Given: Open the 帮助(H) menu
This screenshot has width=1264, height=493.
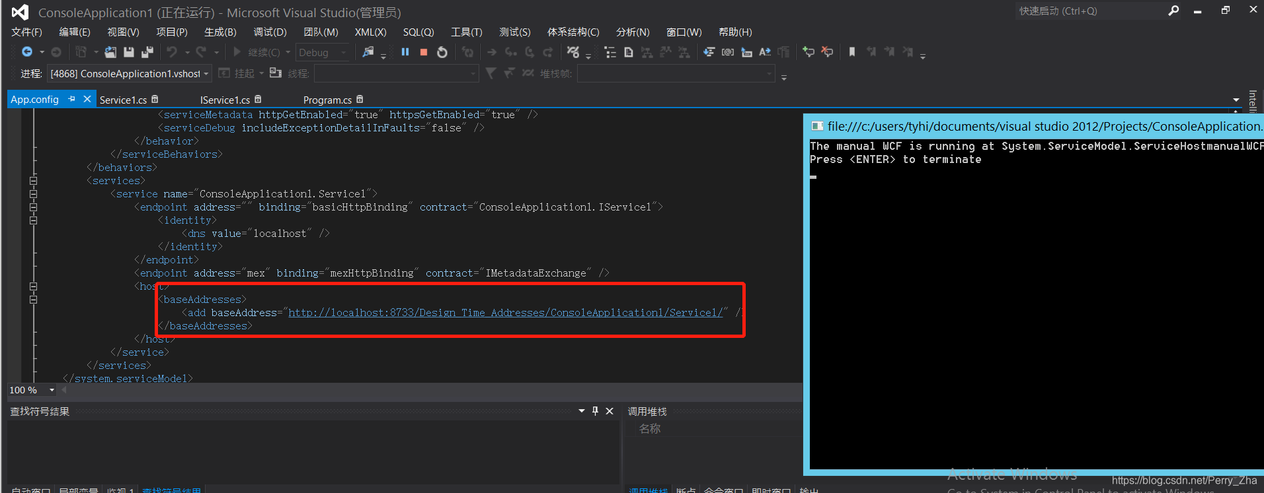Looking at the screenshot, I should [735, 32].
